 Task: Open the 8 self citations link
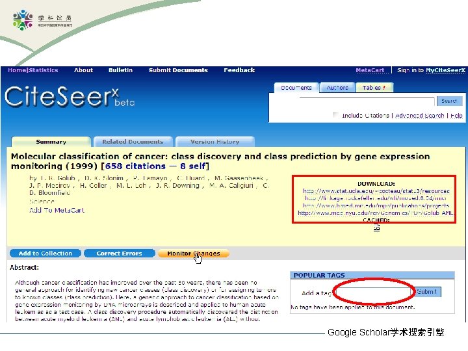[x=192, y=166]
